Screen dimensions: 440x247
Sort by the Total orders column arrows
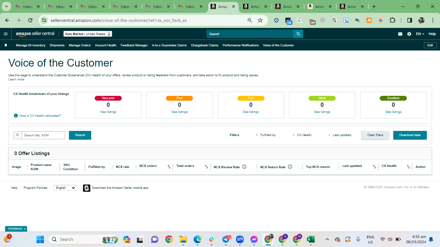pos(206,167)
